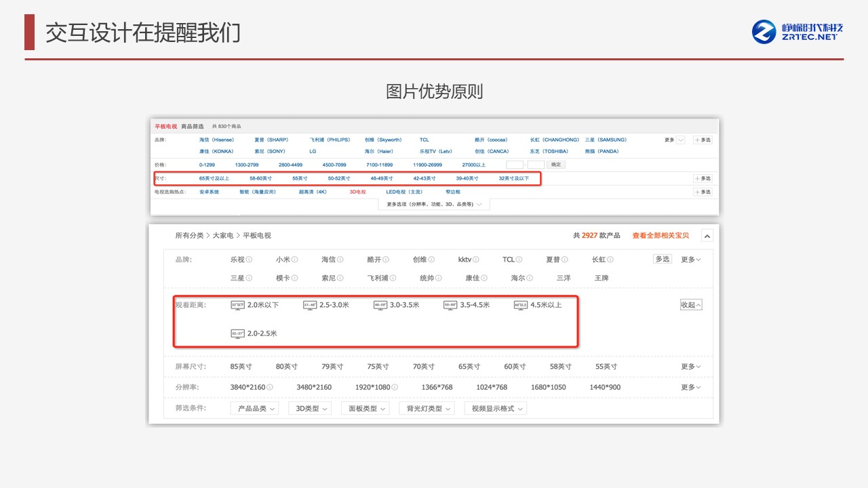Open 查看全部相关宝贝 link
Image resolution: width=868 pixels, height=488 pixels.
coord(660,235)
